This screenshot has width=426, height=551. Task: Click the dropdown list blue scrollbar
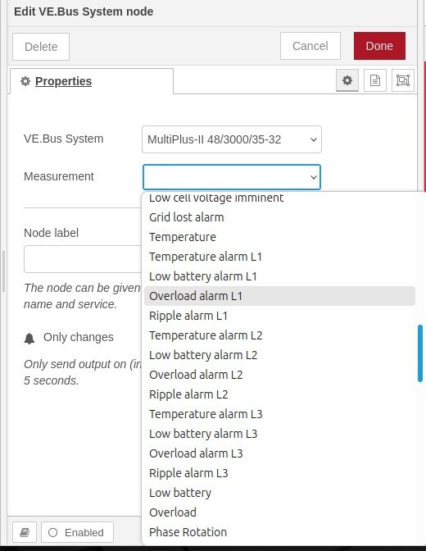[420, 353]
